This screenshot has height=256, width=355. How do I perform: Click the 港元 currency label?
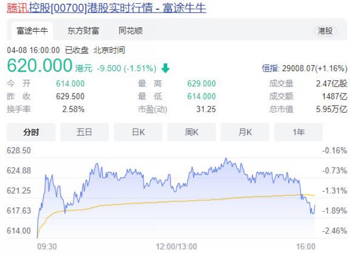click(84, 68)
